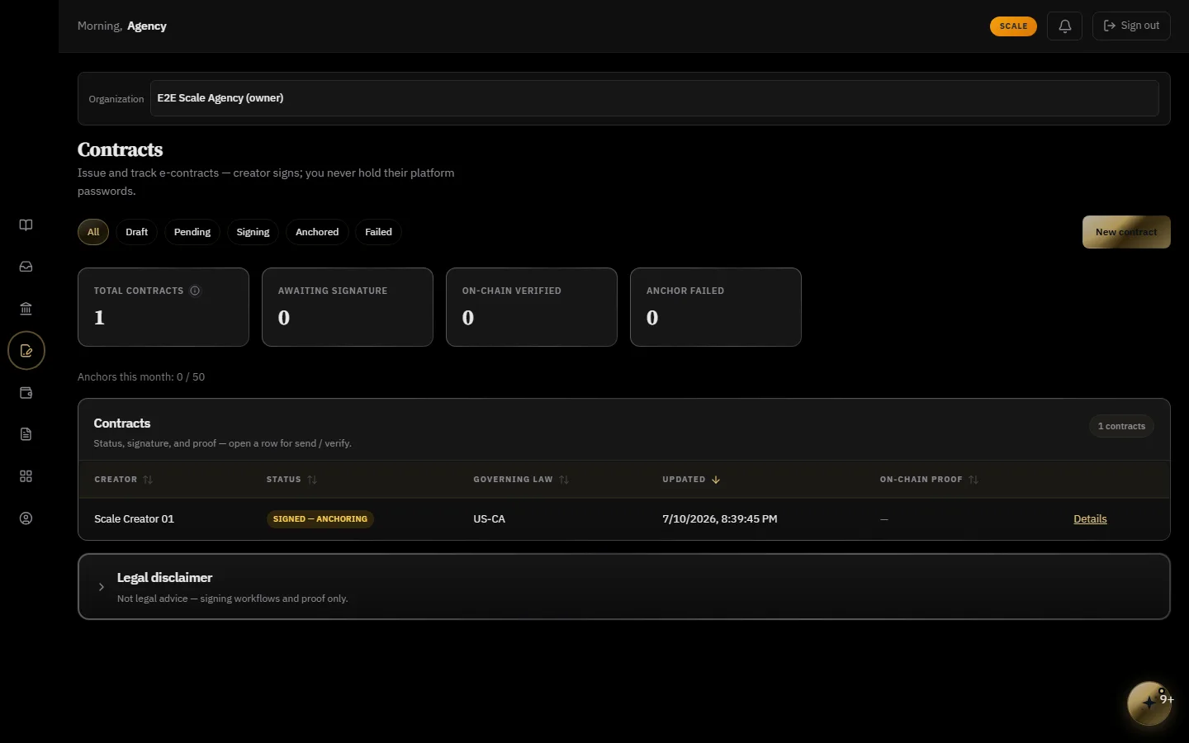Click the SIGNED — ANCHORING status badge
Viewport: 1189px width, 743px height.
(x=320, y=519)
